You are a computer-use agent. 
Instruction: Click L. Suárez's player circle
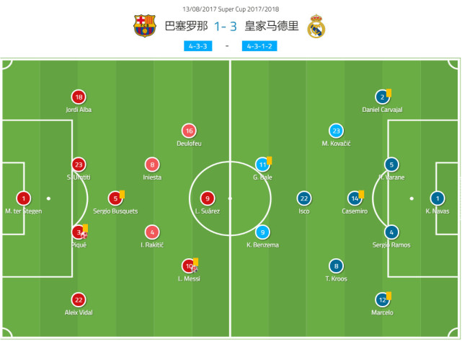(x=208, y=198)
